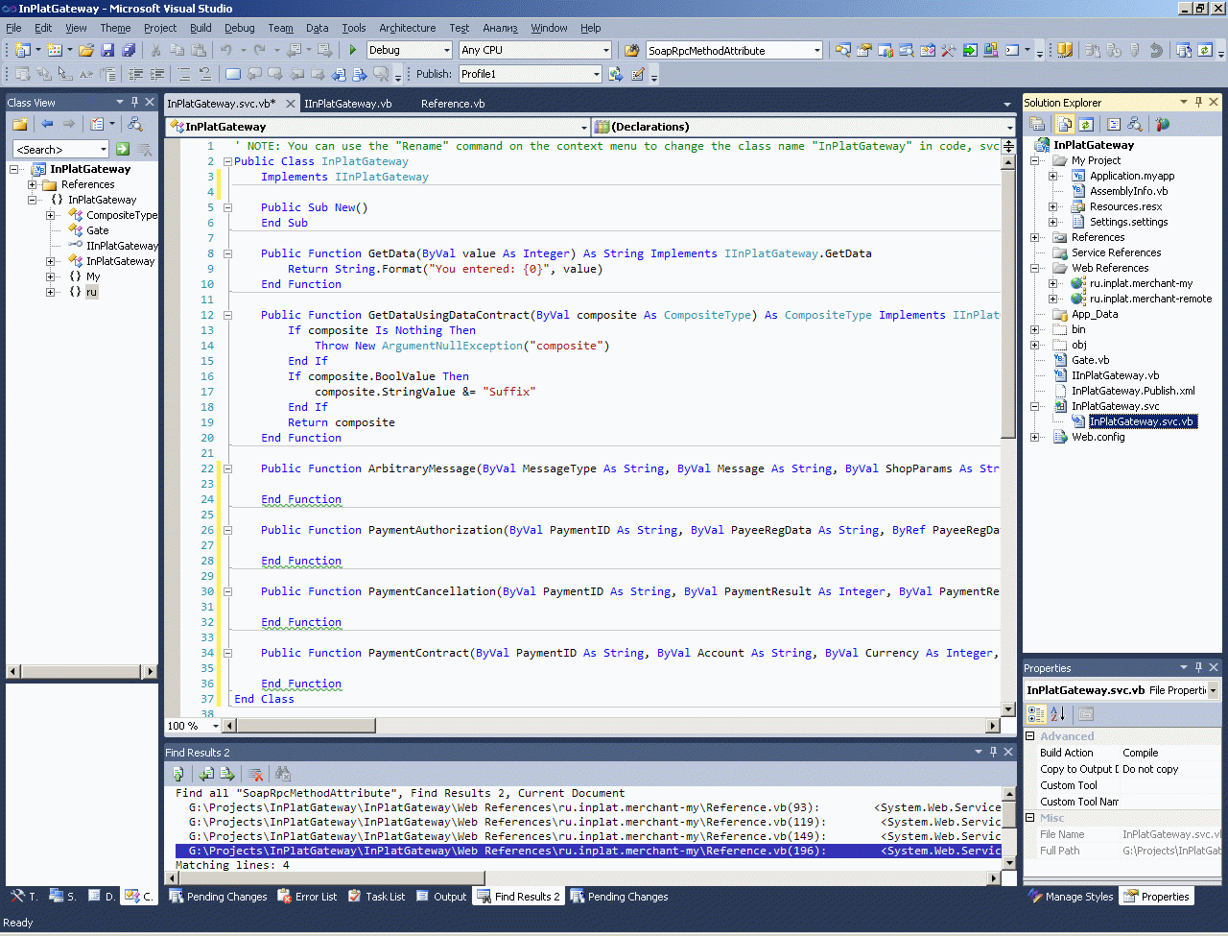Image resolution: width=1228 pixels, height=936 pixels.
Task: Collapse the Public Class InPlatGateway code region
Action: 227,161
